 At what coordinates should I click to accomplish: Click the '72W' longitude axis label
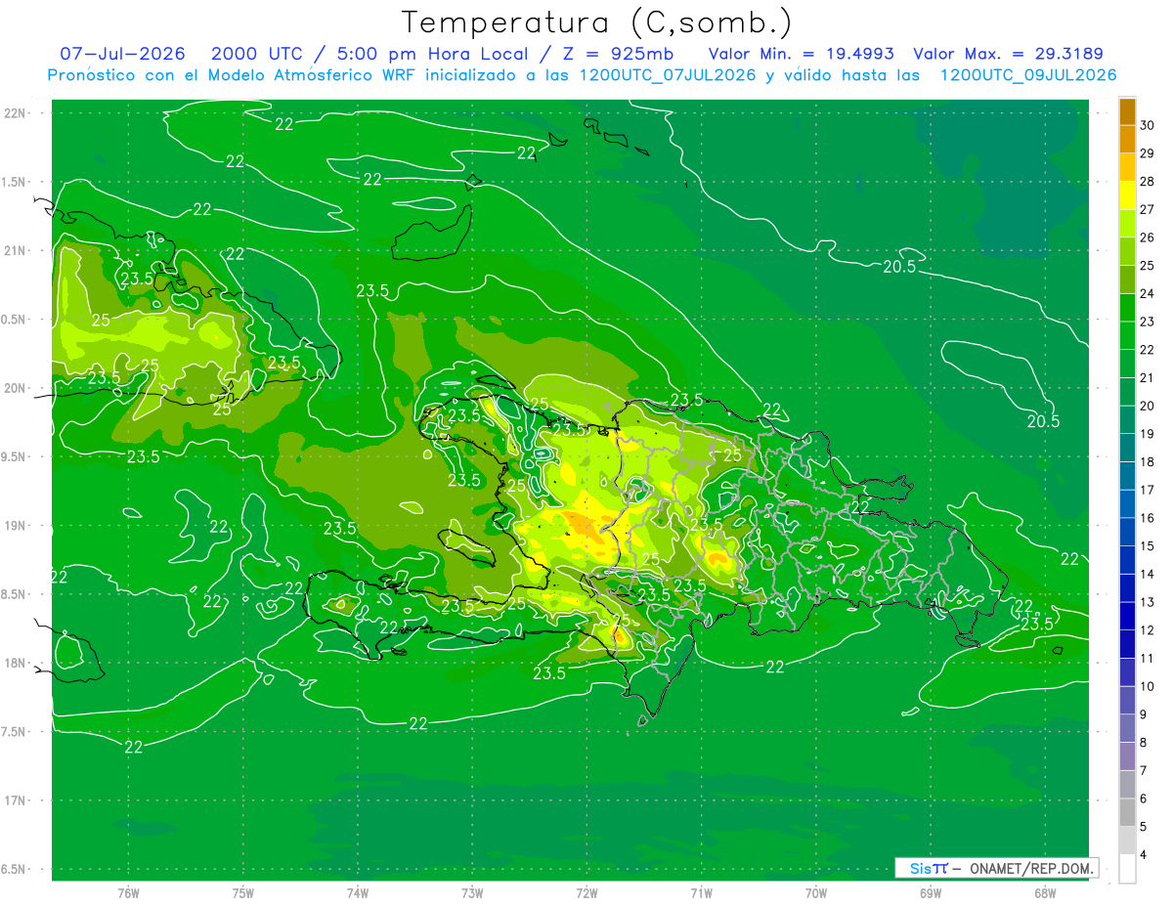[x=586, y=893]
